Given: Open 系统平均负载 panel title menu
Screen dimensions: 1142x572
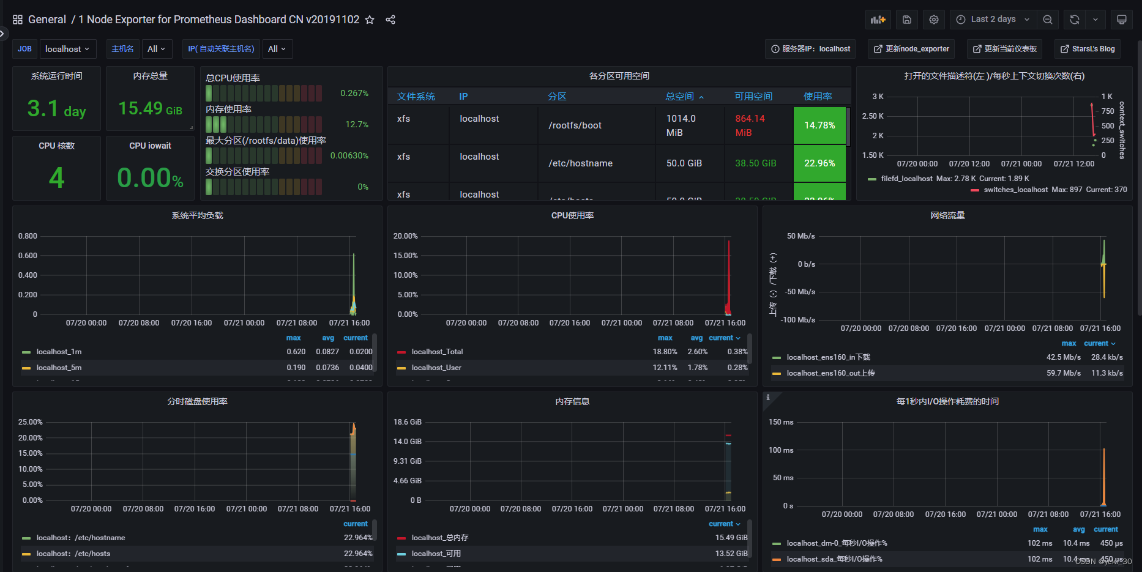Looking at the screenshot, I should click(x=197, y=215).
